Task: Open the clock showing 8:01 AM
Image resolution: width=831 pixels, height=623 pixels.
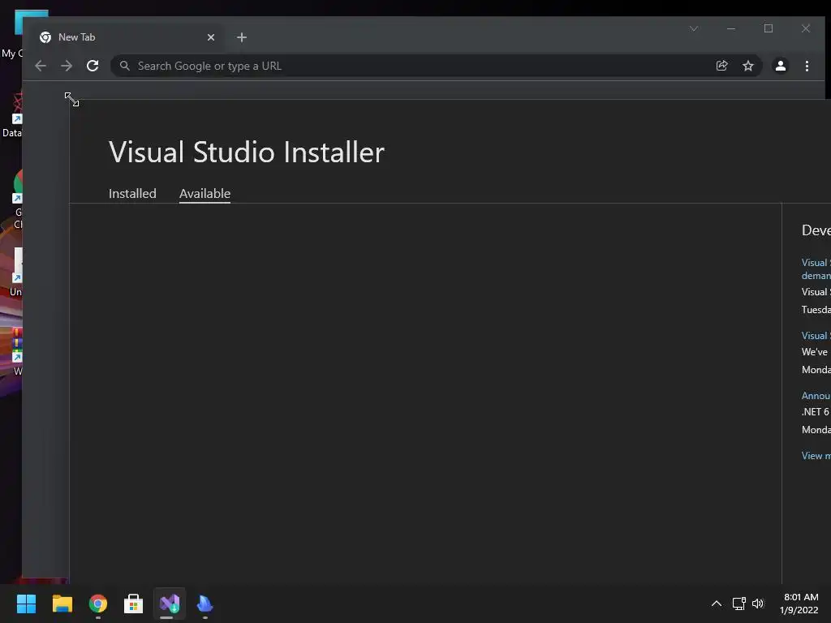Action: tap(799, 604)
